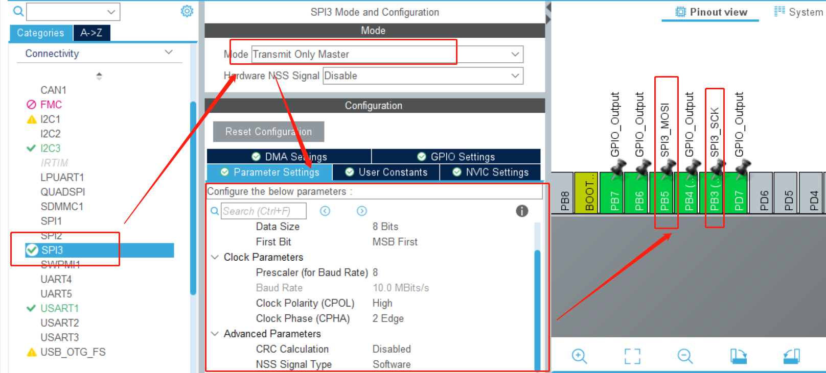
Task: Open the NVIC Settings tab
Action: 490,172
